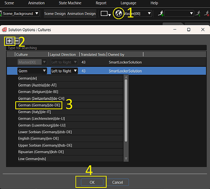The height and width of the screenshot is (189, 210).
Task: Select German (Liechtenstein)[de-LI]
Action: [x=71, y=118]
